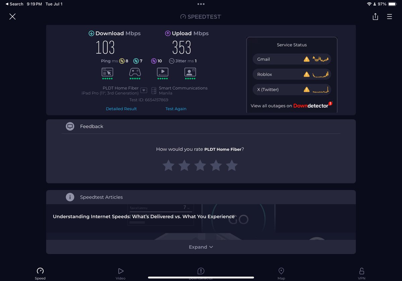Rate PLDT Home Fiber five stars
The height and width of the screenshot is (281, 402).
pyautogui.click(x=232, y=165)
